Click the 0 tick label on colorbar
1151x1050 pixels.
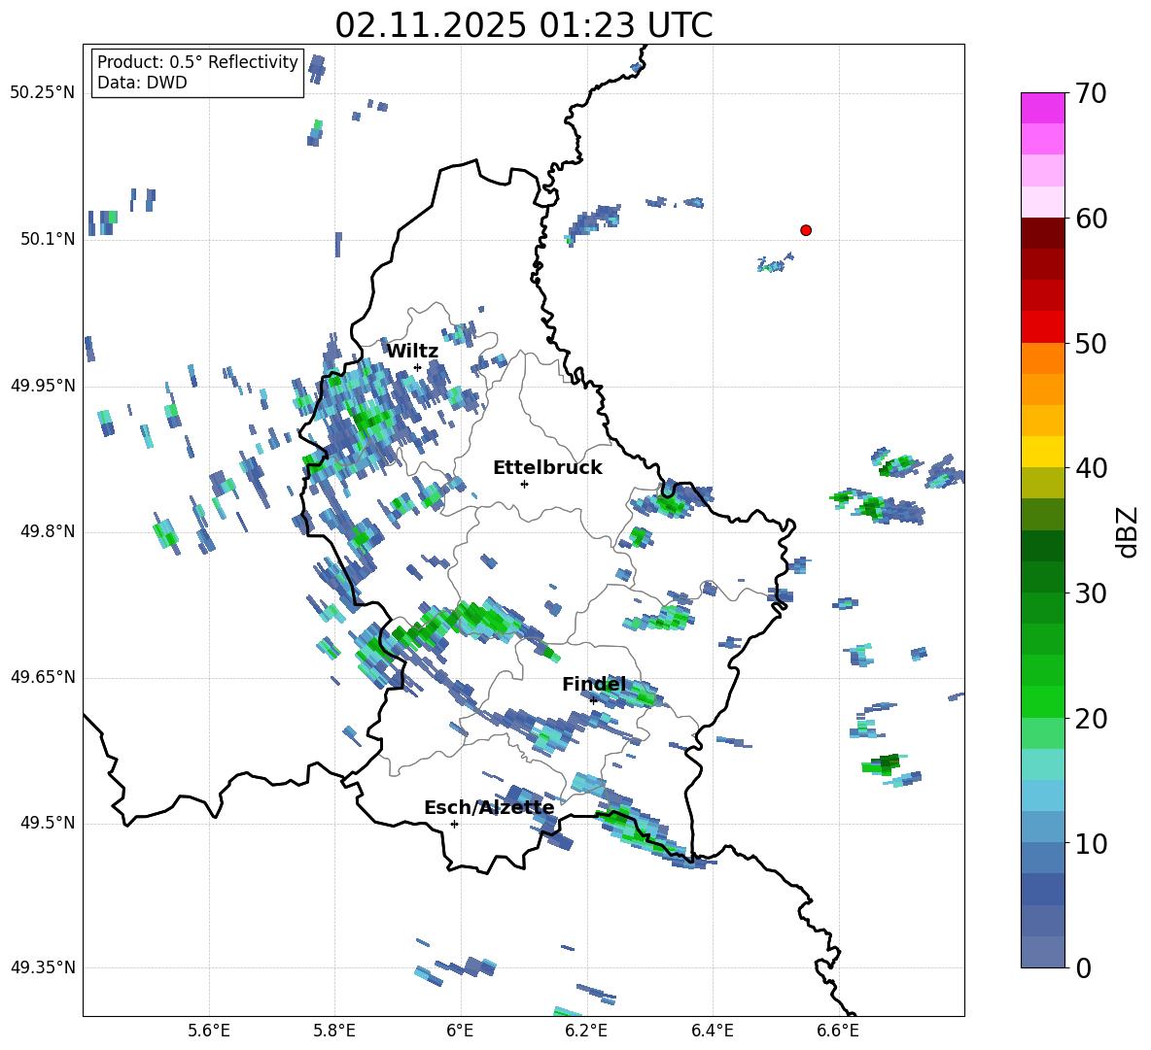[x=1083, y=968]
